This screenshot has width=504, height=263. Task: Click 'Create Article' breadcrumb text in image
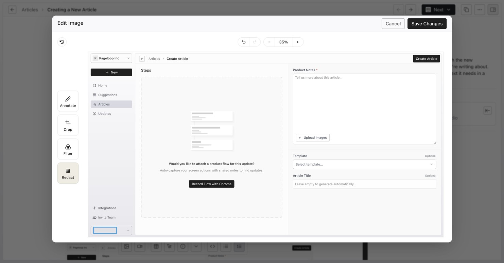click(177, 59)
